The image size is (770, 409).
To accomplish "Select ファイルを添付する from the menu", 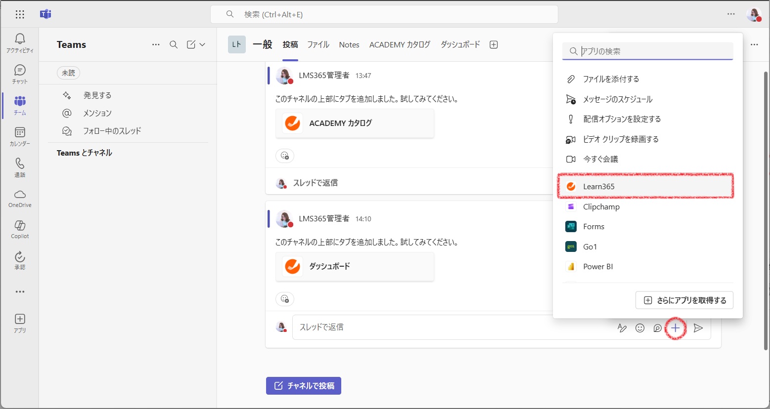I will tap(648, 79).
